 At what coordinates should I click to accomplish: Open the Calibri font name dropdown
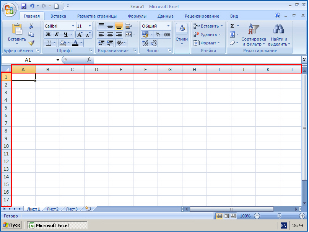coord(73,26)
